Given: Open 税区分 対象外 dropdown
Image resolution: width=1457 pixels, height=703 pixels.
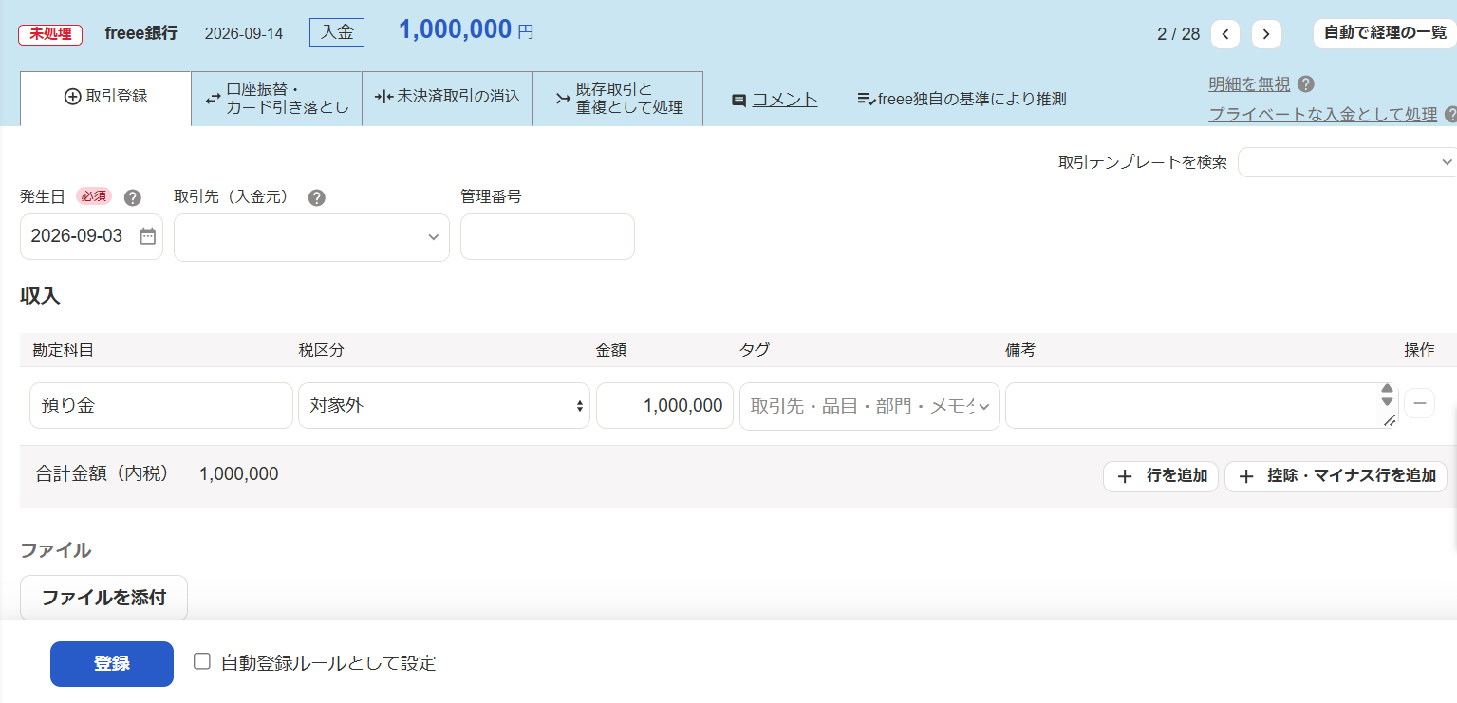Looking at the screenshot, I should click(x=444, y=405).
